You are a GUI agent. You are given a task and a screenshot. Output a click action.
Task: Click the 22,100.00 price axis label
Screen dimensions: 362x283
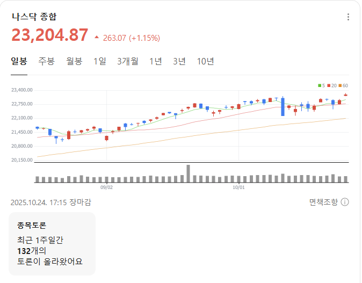pos(22,118)
